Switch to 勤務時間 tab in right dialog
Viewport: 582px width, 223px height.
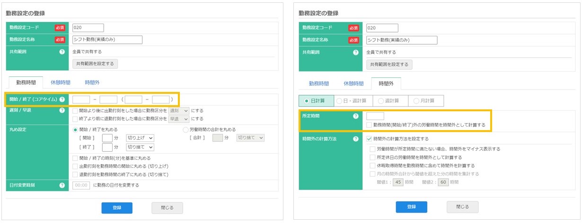319,83
